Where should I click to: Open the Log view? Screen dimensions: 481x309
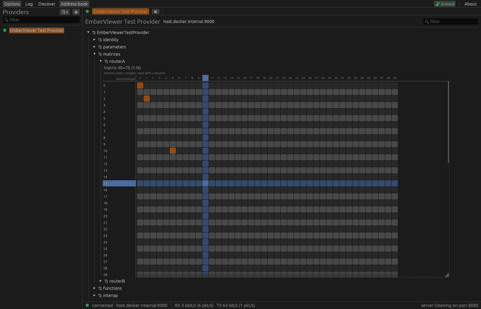coord(29,4)
